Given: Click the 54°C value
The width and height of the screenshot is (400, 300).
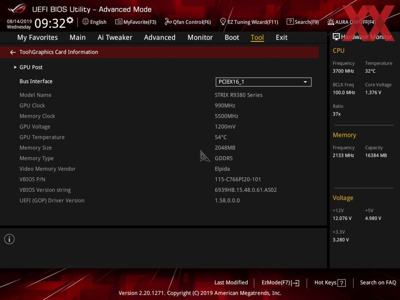Looking at the screenshot, I should (221, 137).
